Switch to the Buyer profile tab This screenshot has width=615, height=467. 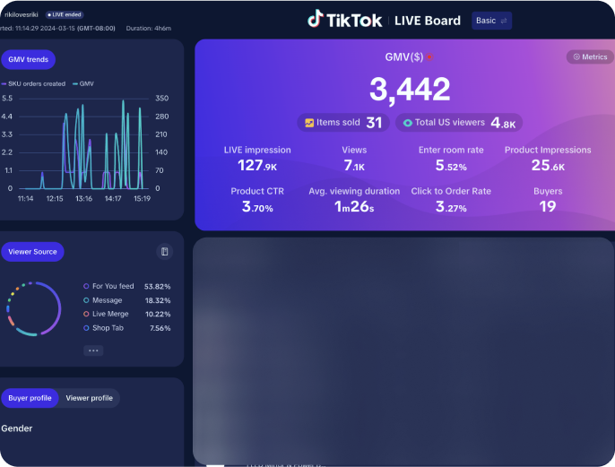(30, 398)
